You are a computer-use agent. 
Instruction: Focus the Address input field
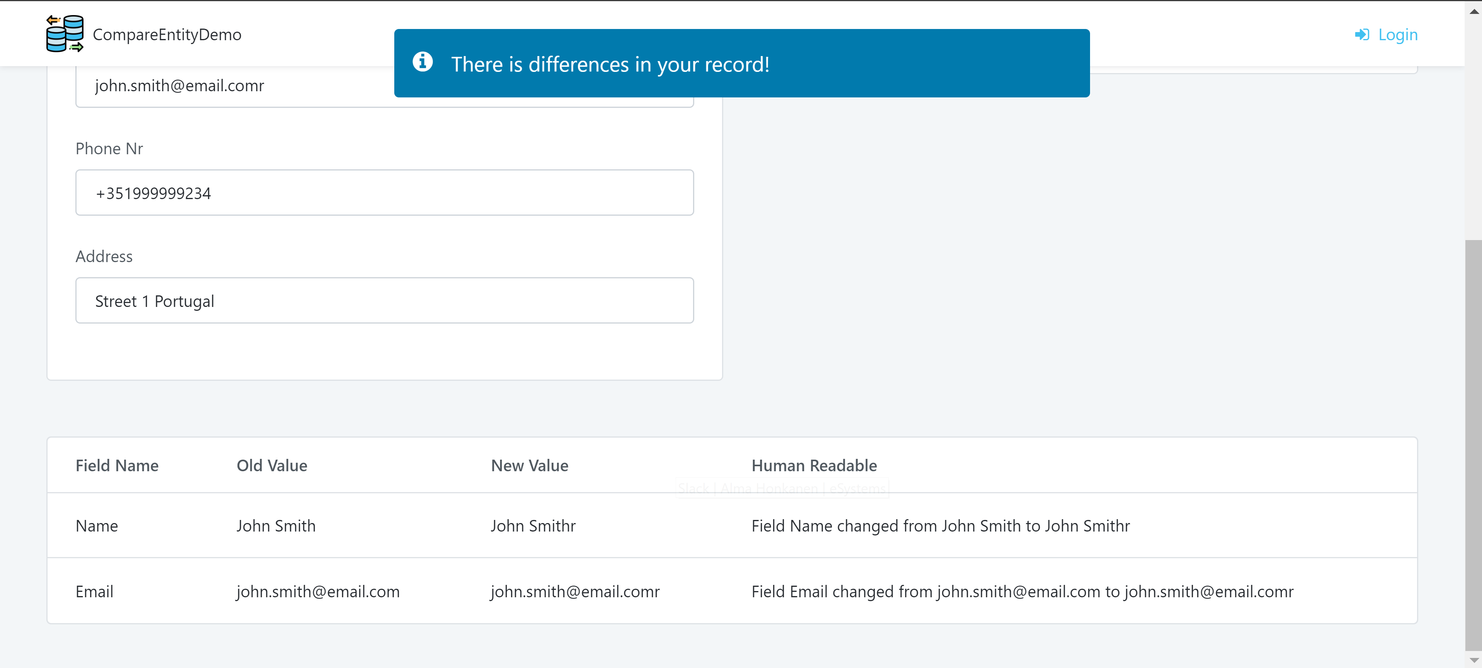pyautogui.click(x=384, y=301)
